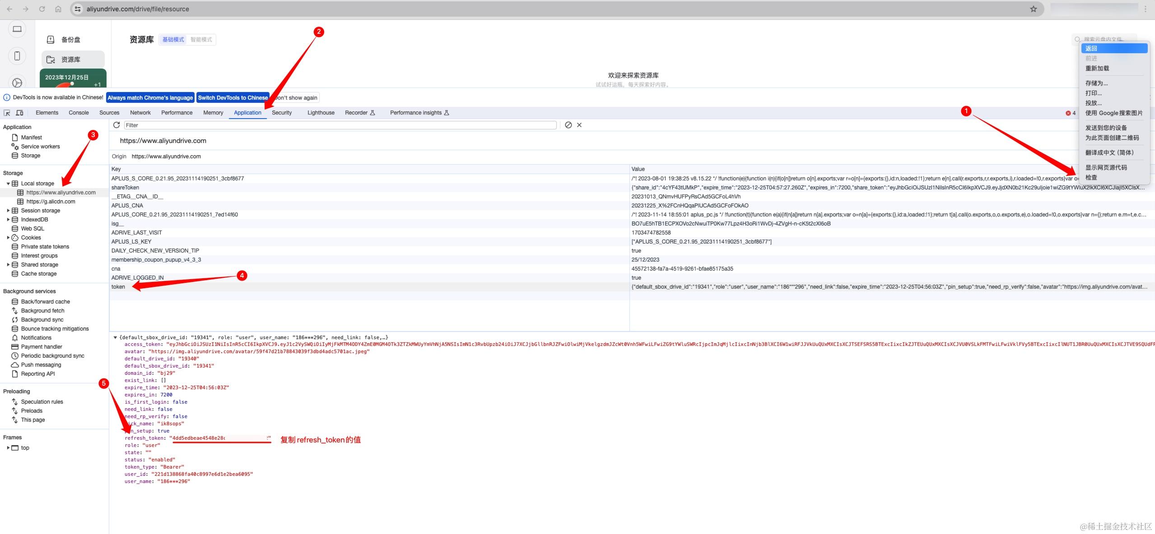The height and width of the screenshot is (534, 1155).
Task: Click Always match Chrome's language button
Action: tap(150, 97)
